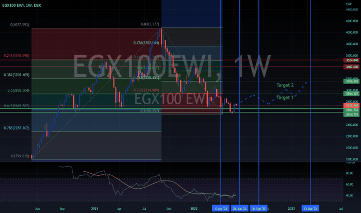Image resolution: width=361 pixels, height=213 pixels.
Task: Click the 2400.000 price axis label
Action: point(352,125)
